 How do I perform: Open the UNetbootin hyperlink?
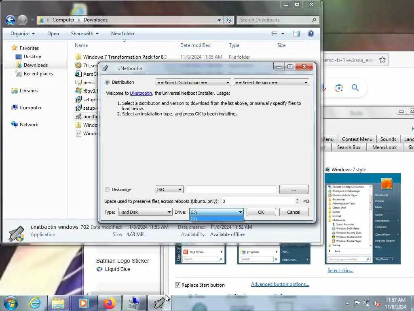141,93
